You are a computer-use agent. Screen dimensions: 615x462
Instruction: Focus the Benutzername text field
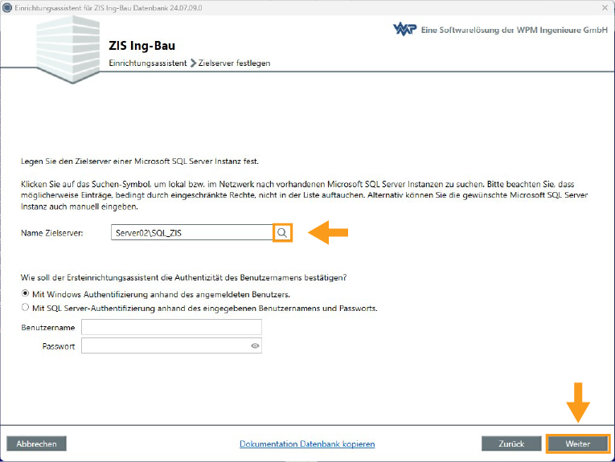click(171, 327)
